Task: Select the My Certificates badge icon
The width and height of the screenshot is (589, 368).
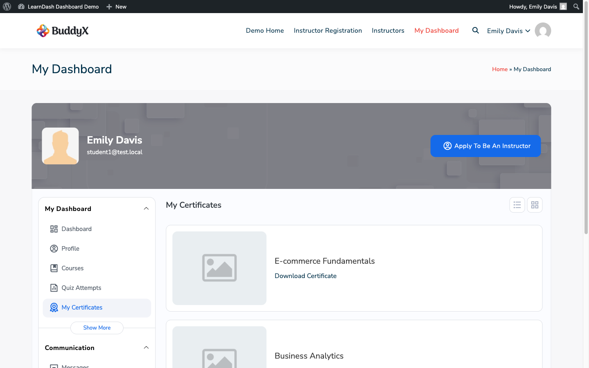Action: pyautogui.click(x=54, y=307)
